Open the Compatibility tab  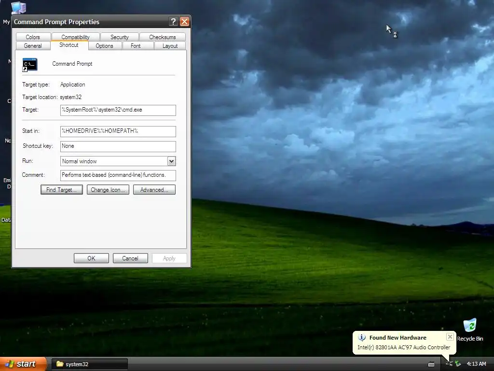point(76,37)
